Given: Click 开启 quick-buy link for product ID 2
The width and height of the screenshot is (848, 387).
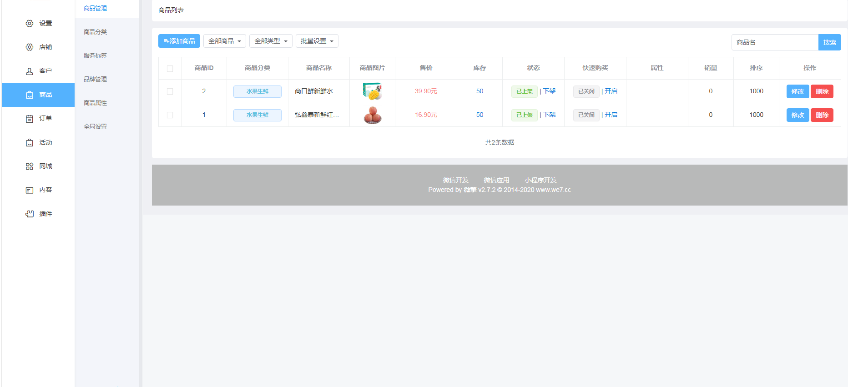Looking at the screenshot, I should tap(611, 91).
